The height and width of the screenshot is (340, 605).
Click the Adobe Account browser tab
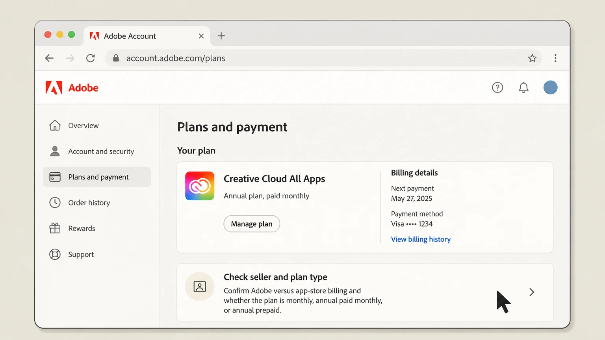pos(147,36)
